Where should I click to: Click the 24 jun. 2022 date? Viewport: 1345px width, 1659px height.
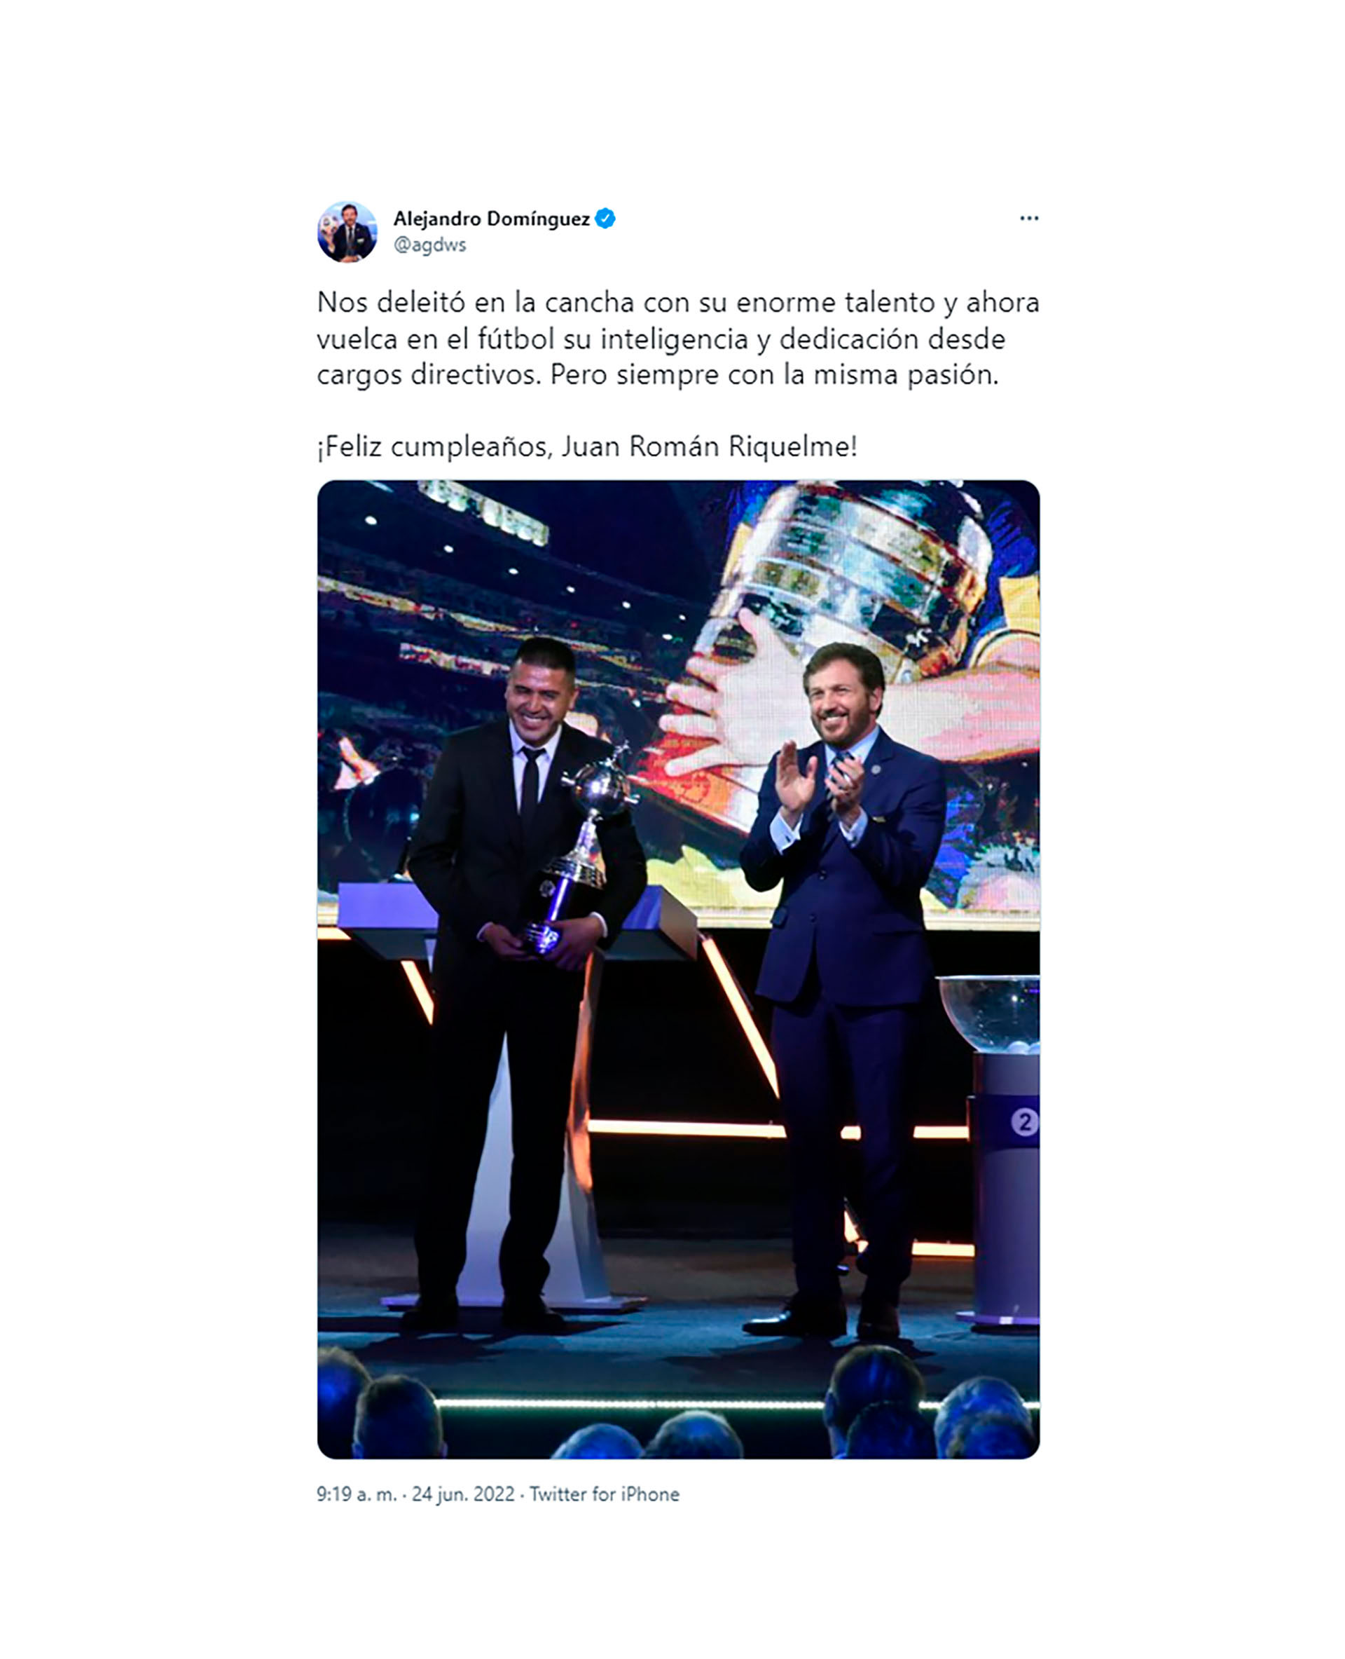(x=463, y=1495)
